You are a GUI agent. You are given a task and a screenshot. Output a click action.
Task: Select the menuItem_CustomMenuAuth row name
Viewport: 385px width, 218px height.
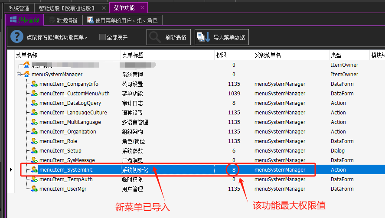75,94
